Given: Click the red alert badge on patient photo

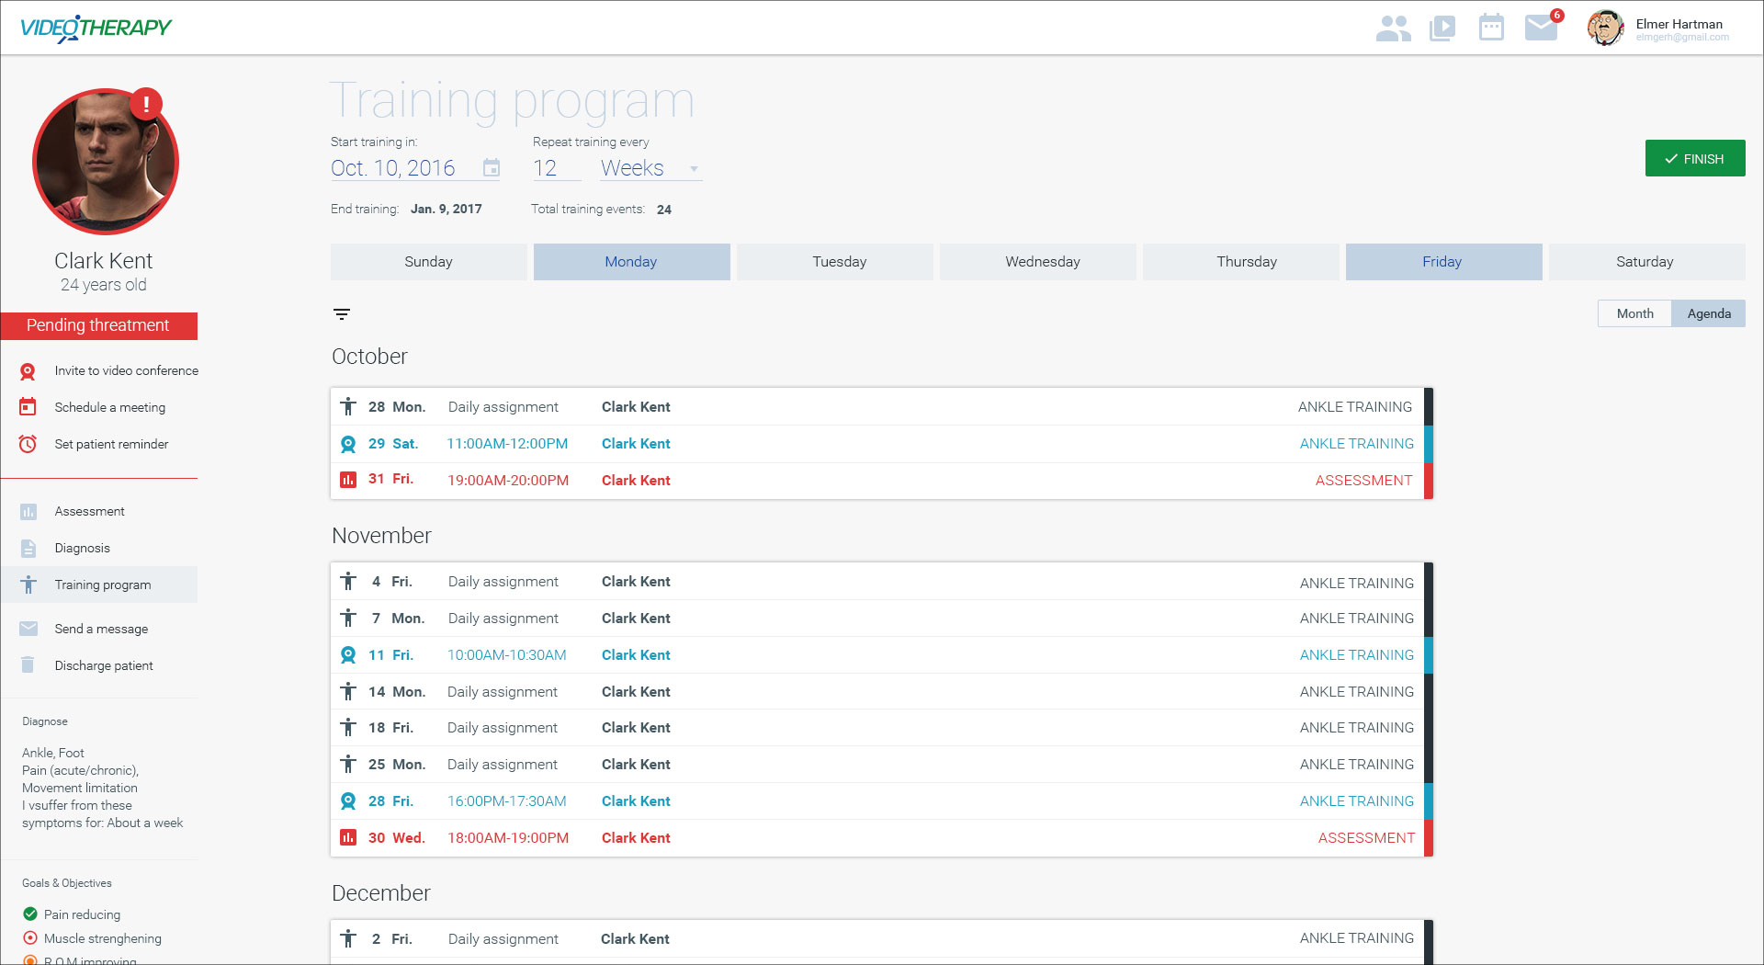Looking at the screenshot, I should click(x=146, y=104).
